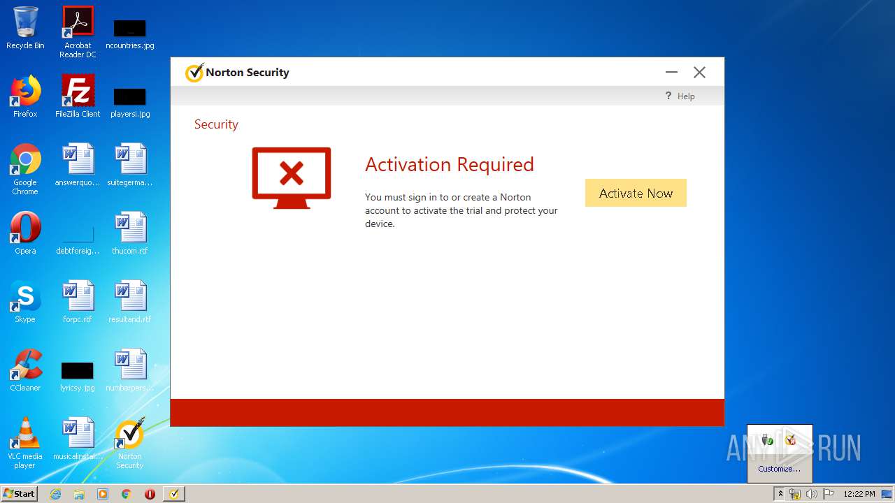The height and width of the screenshot is (503, 895).
Task: Click the Activate Now button
Action: coord(636,194)
